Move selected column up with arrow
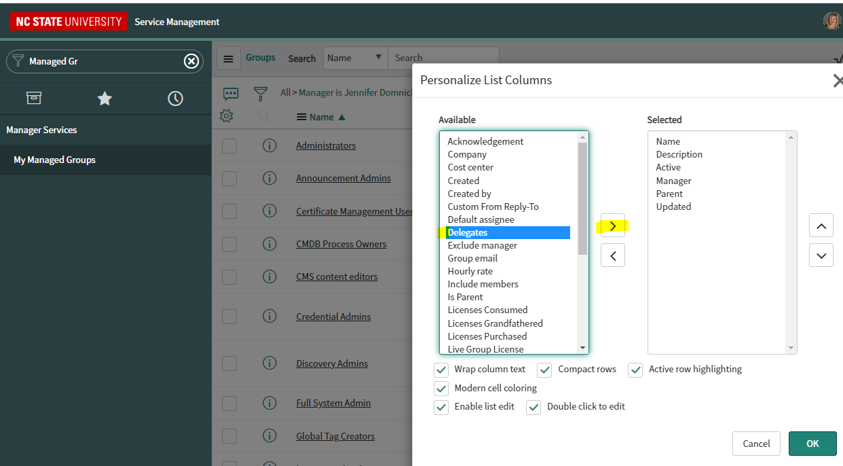The width and height of the screenshot is (843, 466). (821, 226)
